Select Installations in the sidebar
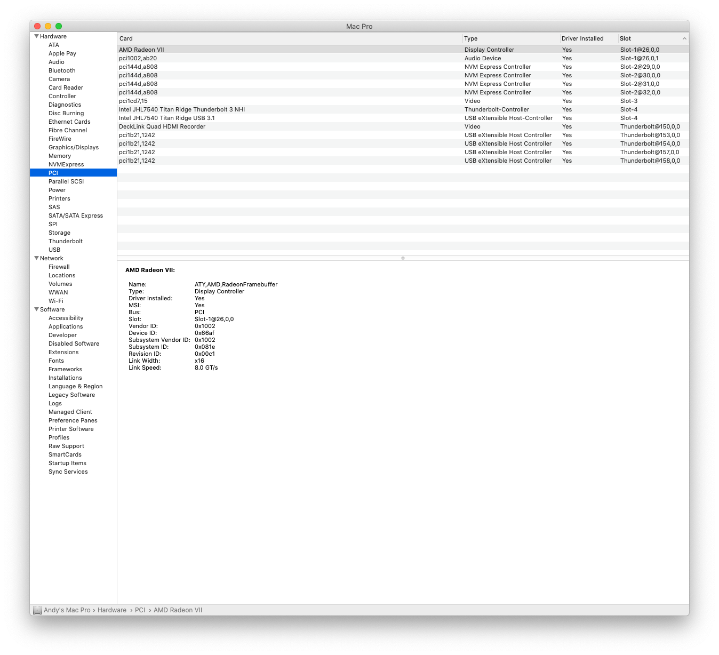Viewport: 719px width, 655px height. tap(65, 378)
